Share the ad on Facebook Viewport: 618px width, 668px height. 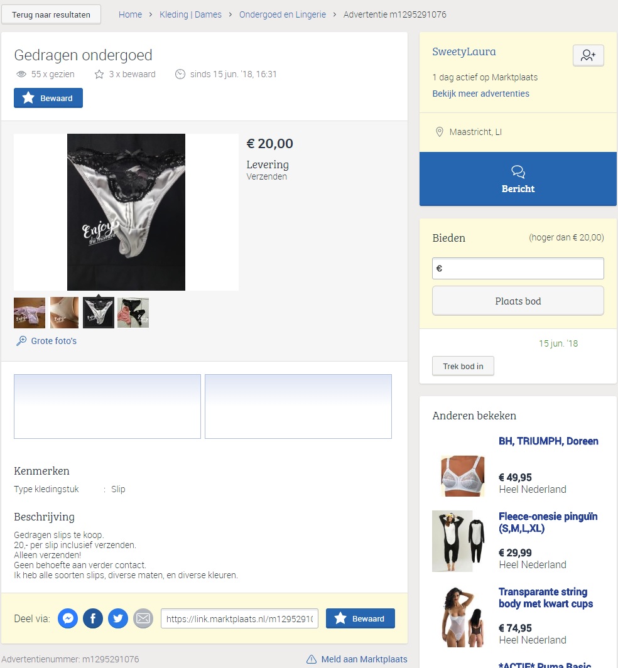(93, 618)
